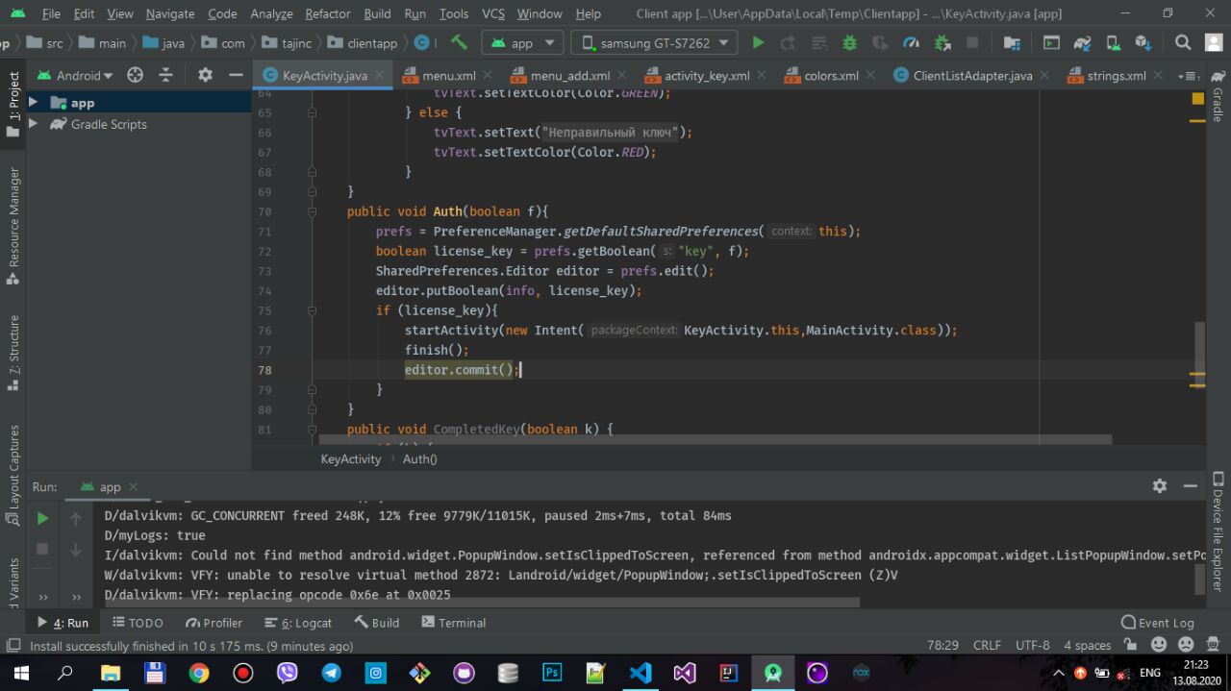Open the samsung GT-S7262 device dropdown
The width and height of the screenshot is (1231, 691).
pyautogui.click(x=655, y=43)
